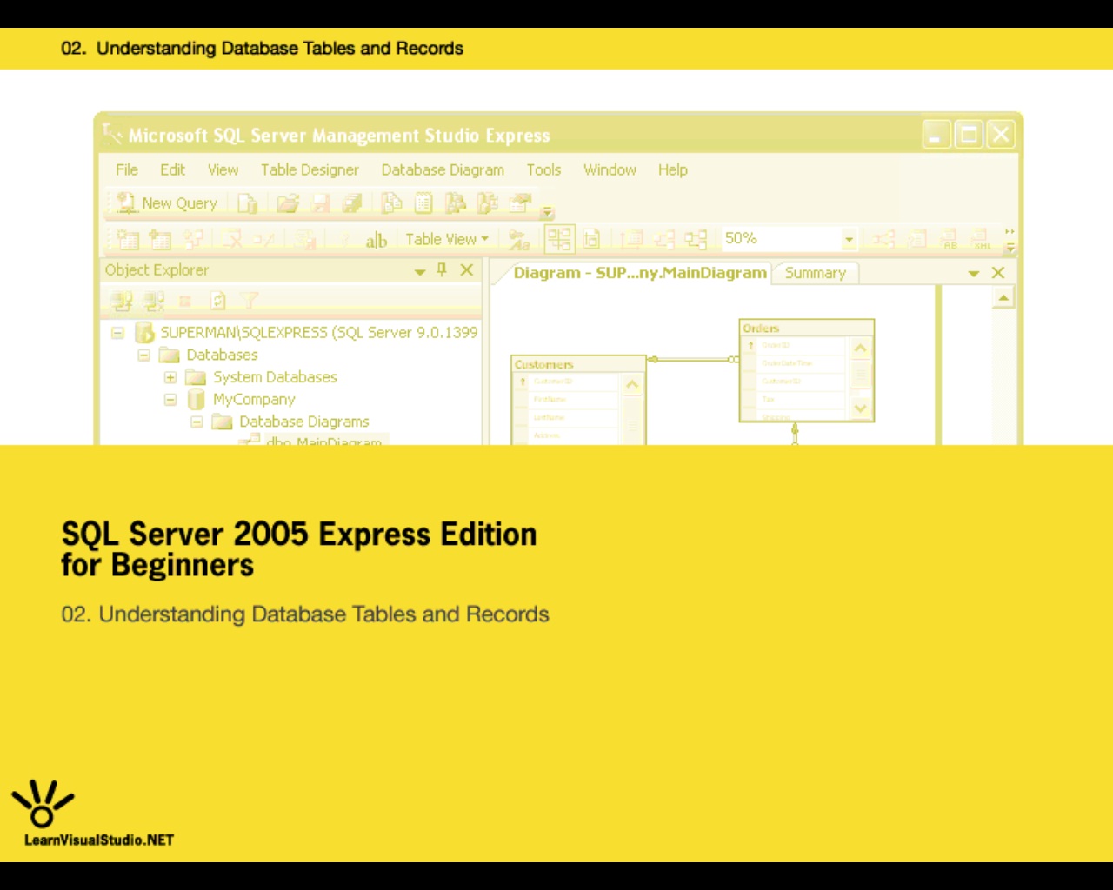Open the Table View dropdown

pyautogui.click(x=447, y=239)
